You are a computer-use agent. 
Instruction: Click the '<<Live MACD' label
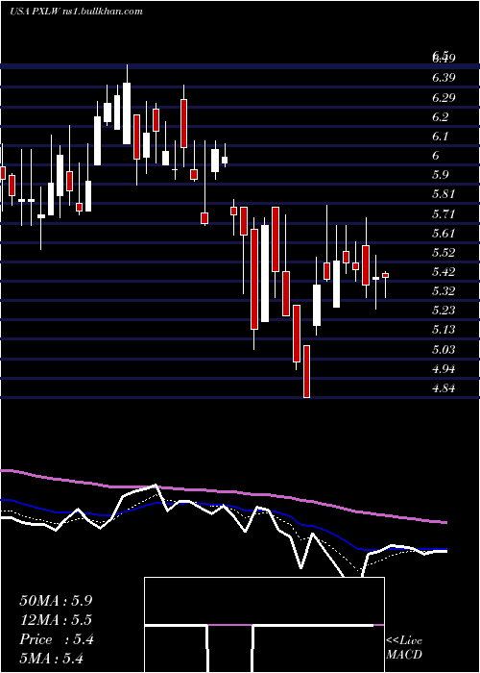coord(404,647)
